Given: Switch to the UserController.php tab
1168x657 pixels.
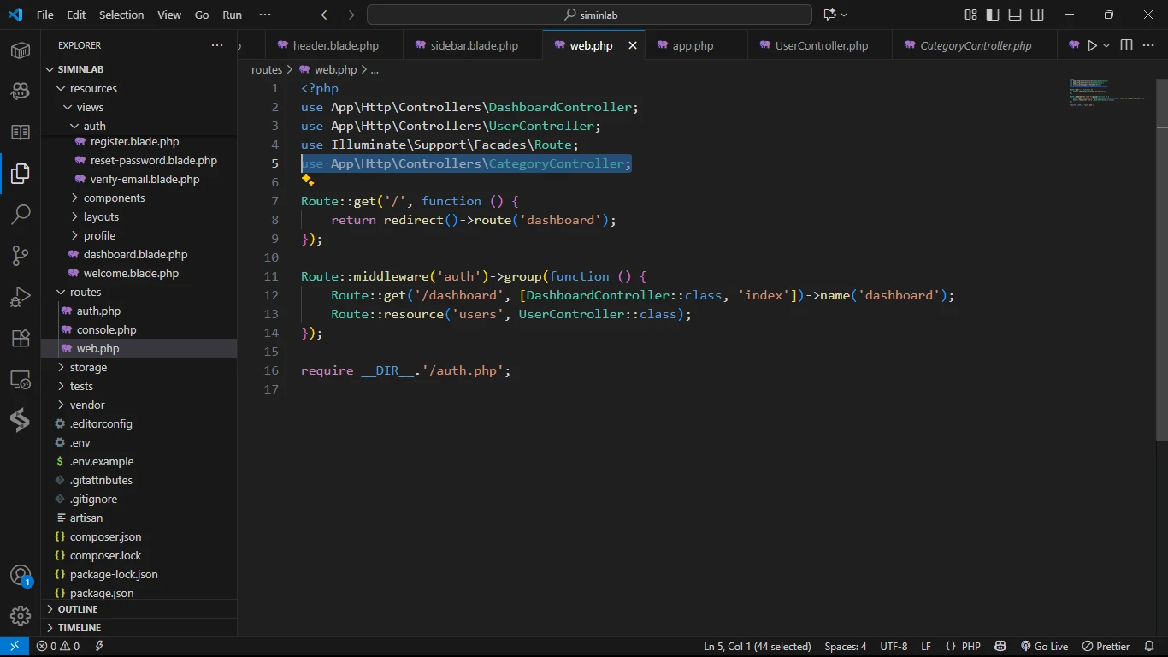Looking at the screenshot, I should [x=821, y=45].
